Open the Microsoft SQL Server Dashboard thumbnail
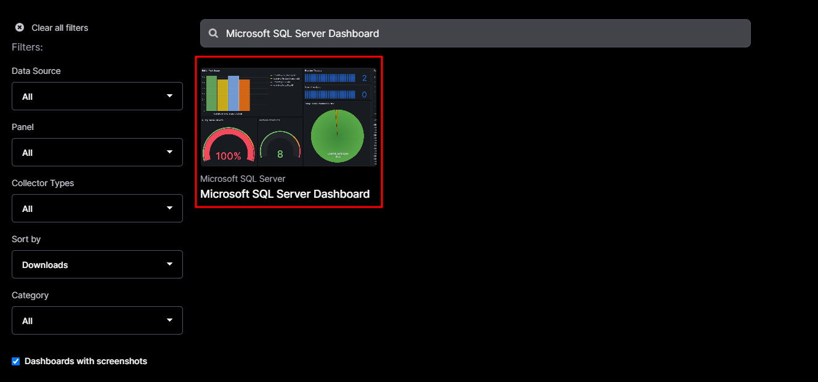Screen dimensions: 818x382 (288, 116)
